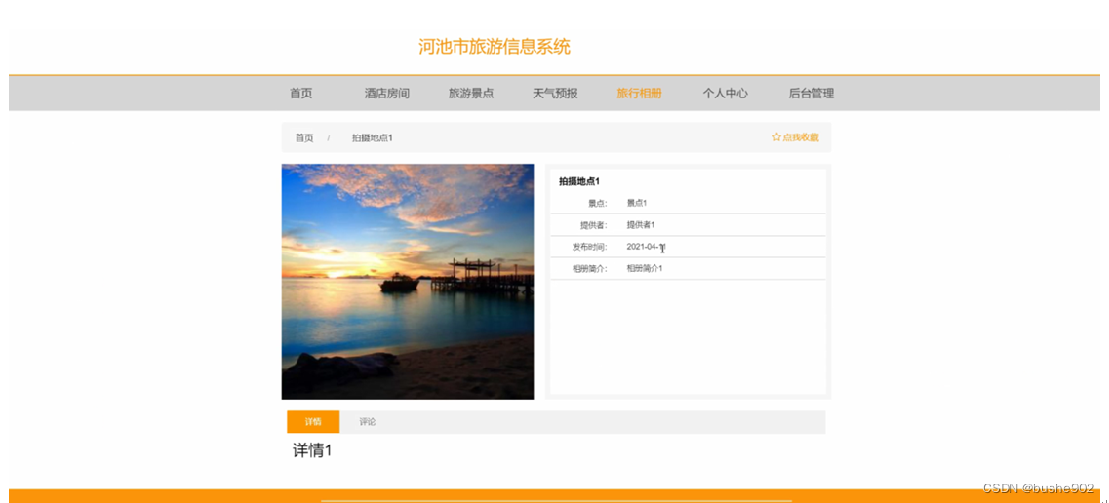
Task: Click the 详情1 detail content text
Action: (x=312, y=450)
